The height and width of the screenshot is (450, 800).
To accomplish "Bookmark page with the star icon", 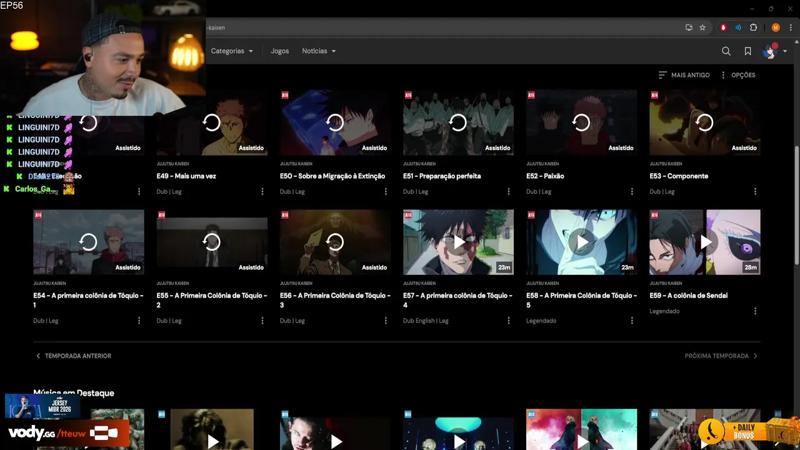I will click(x=702, y=27).
